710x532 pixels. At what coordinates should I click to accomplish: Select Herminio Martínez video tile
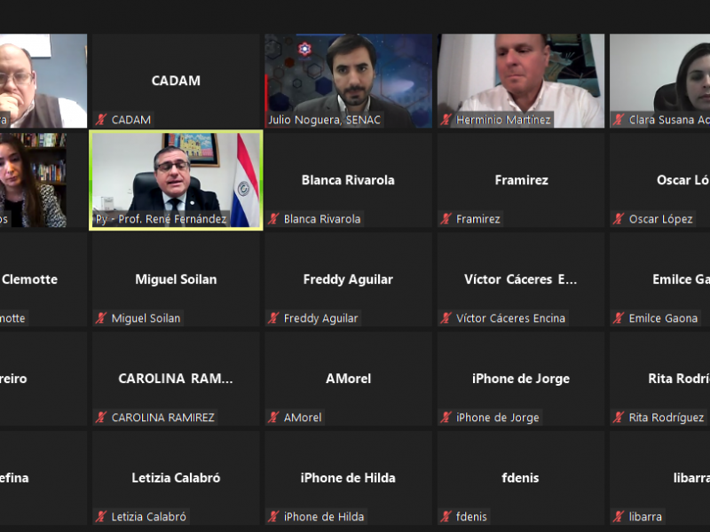pos(521,81)
